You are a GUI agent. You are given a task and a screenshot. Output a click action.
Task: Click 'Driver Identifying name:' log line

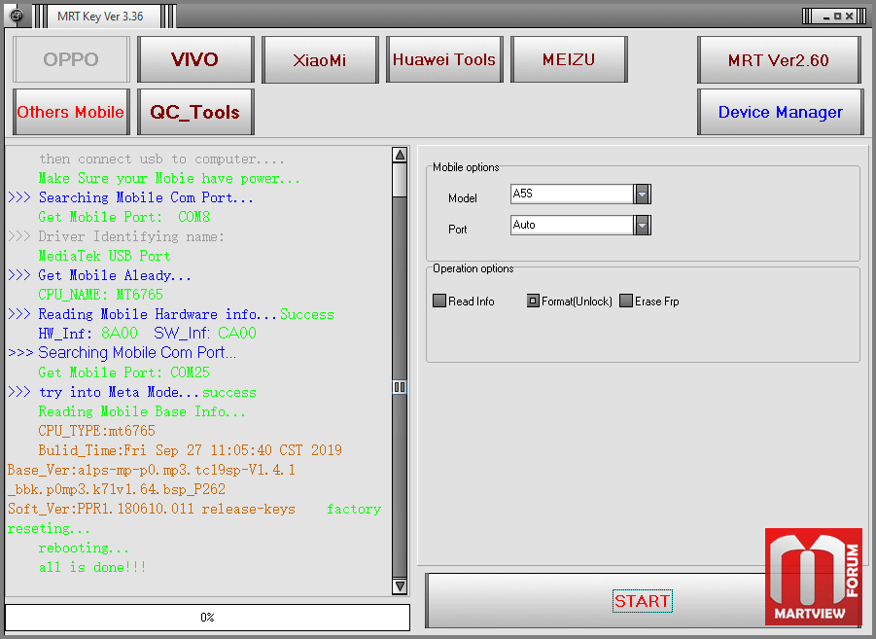point(117,236)
